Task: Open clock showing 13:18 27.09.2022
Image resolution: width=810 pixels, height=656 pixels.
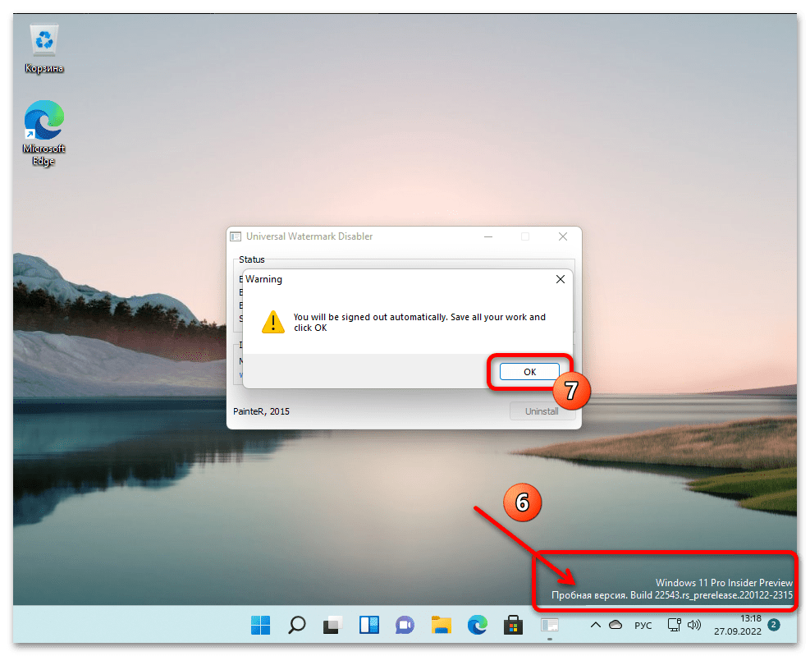Action: pyautogui.click(x=738, y=625)
